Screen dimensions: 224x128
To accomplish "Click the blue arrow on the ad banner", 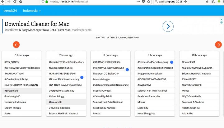I will click(x=168, y=26).
